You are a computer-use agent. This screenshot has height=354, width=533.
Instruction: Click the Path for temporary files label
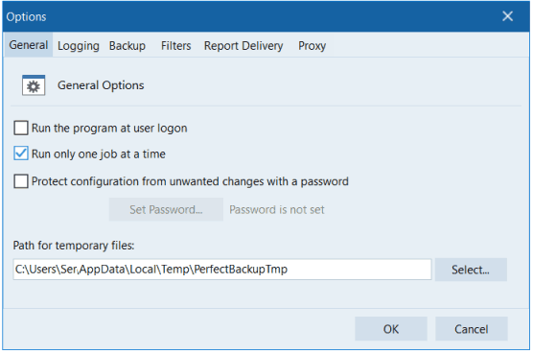[74, 246]
